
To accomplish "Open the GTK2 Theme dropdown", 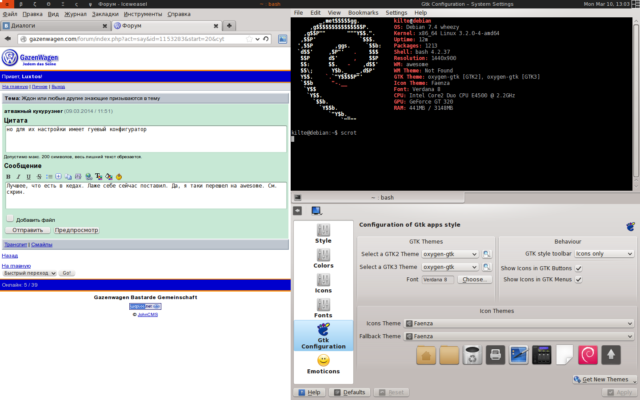I will pyautogui.click(x=450, y=254).
